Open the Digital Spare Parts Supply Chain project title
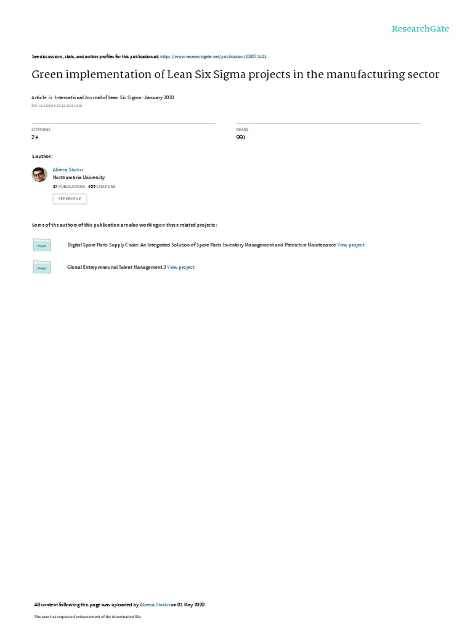This screenshot has width=473, height=631. (201, 245)
